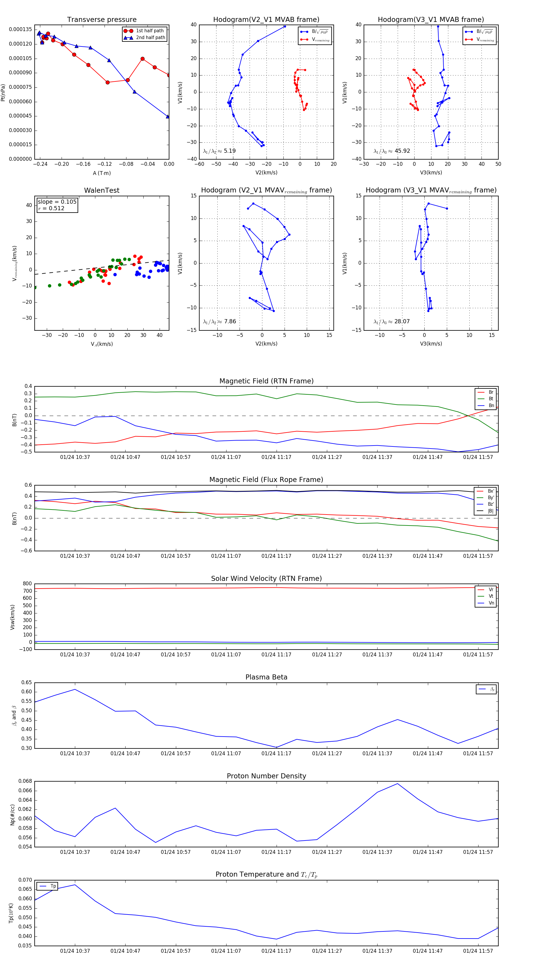Click 'Np(#/cc)' y-axis label

click(x=12, y=815)
